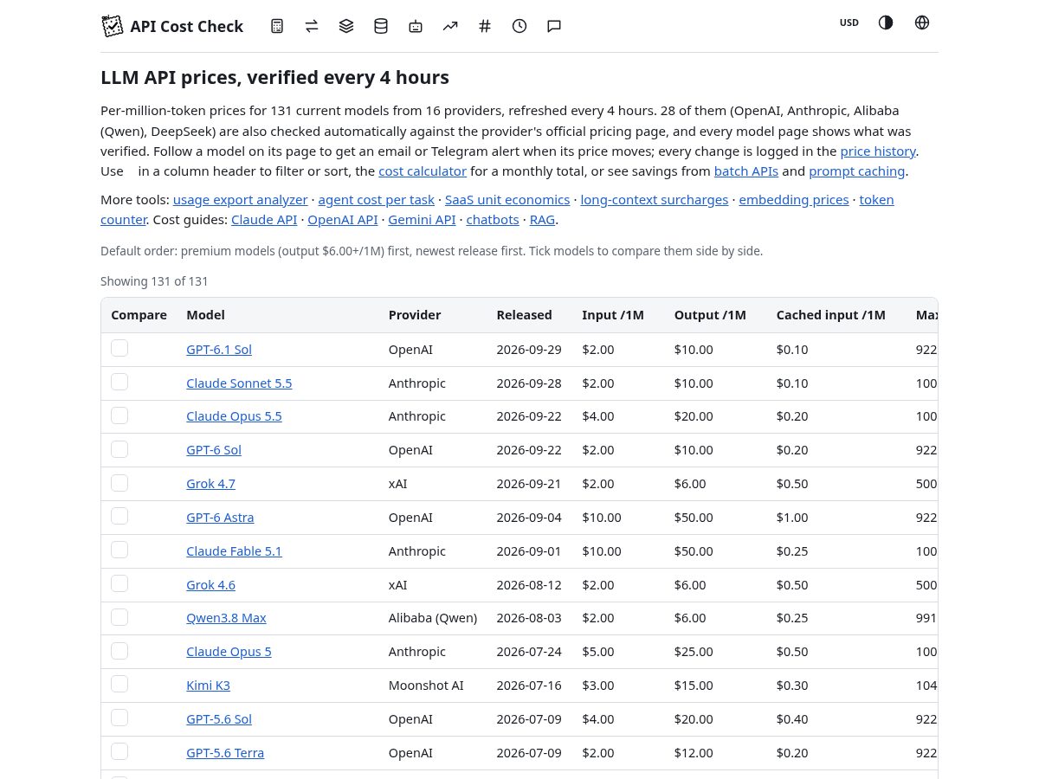Open the calculator icon in the header

tap(277, 26)
